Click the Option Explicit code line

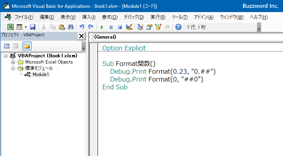click(x=124, y=48)
